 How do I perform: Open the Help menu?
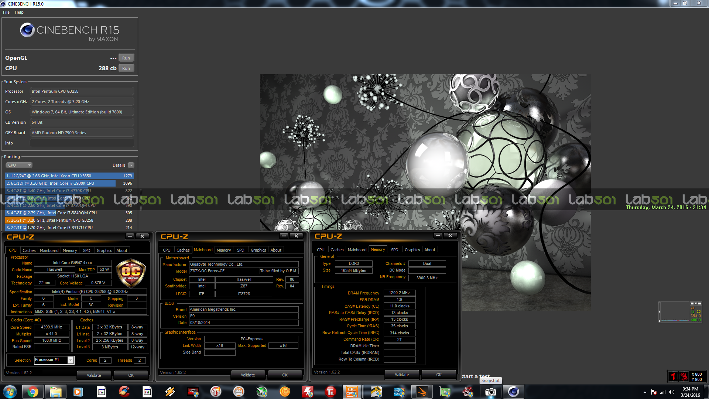(19, 12)
